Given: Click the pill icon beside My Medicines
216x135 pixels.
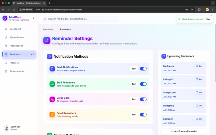Looking at the screenshot, I should pyautogui.click(x=6, y=37).
